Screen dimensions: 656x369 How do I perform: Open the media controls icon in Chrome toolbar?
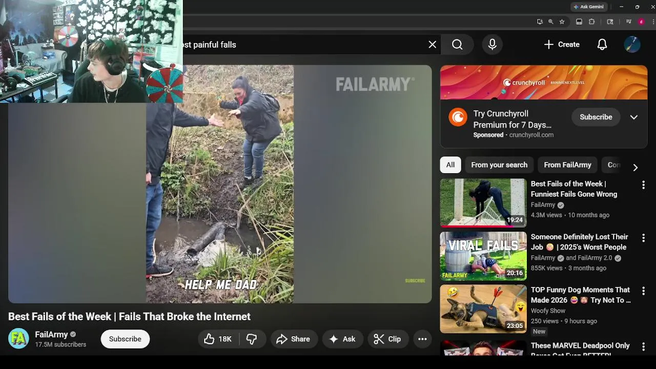[628, 22]
